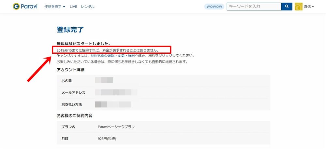Select the メールアドレス row label
326x150 pixels.
click(73, 93)
